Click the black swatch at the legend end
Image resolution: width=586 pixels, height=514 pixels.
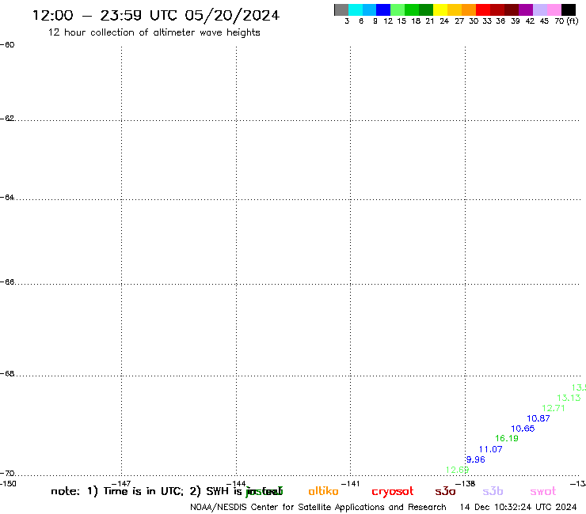pyautogui.click(x=569, y=9)
